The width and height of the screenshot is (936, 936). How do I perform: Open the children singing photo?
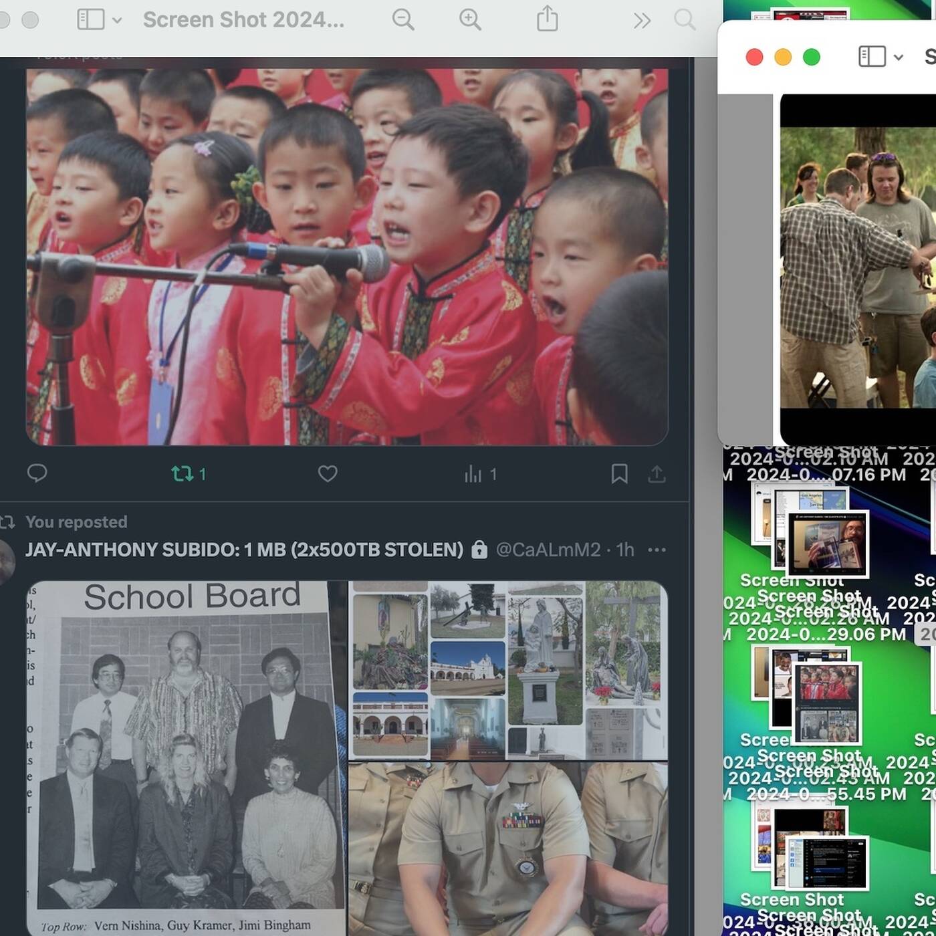(x=347, y=257)
